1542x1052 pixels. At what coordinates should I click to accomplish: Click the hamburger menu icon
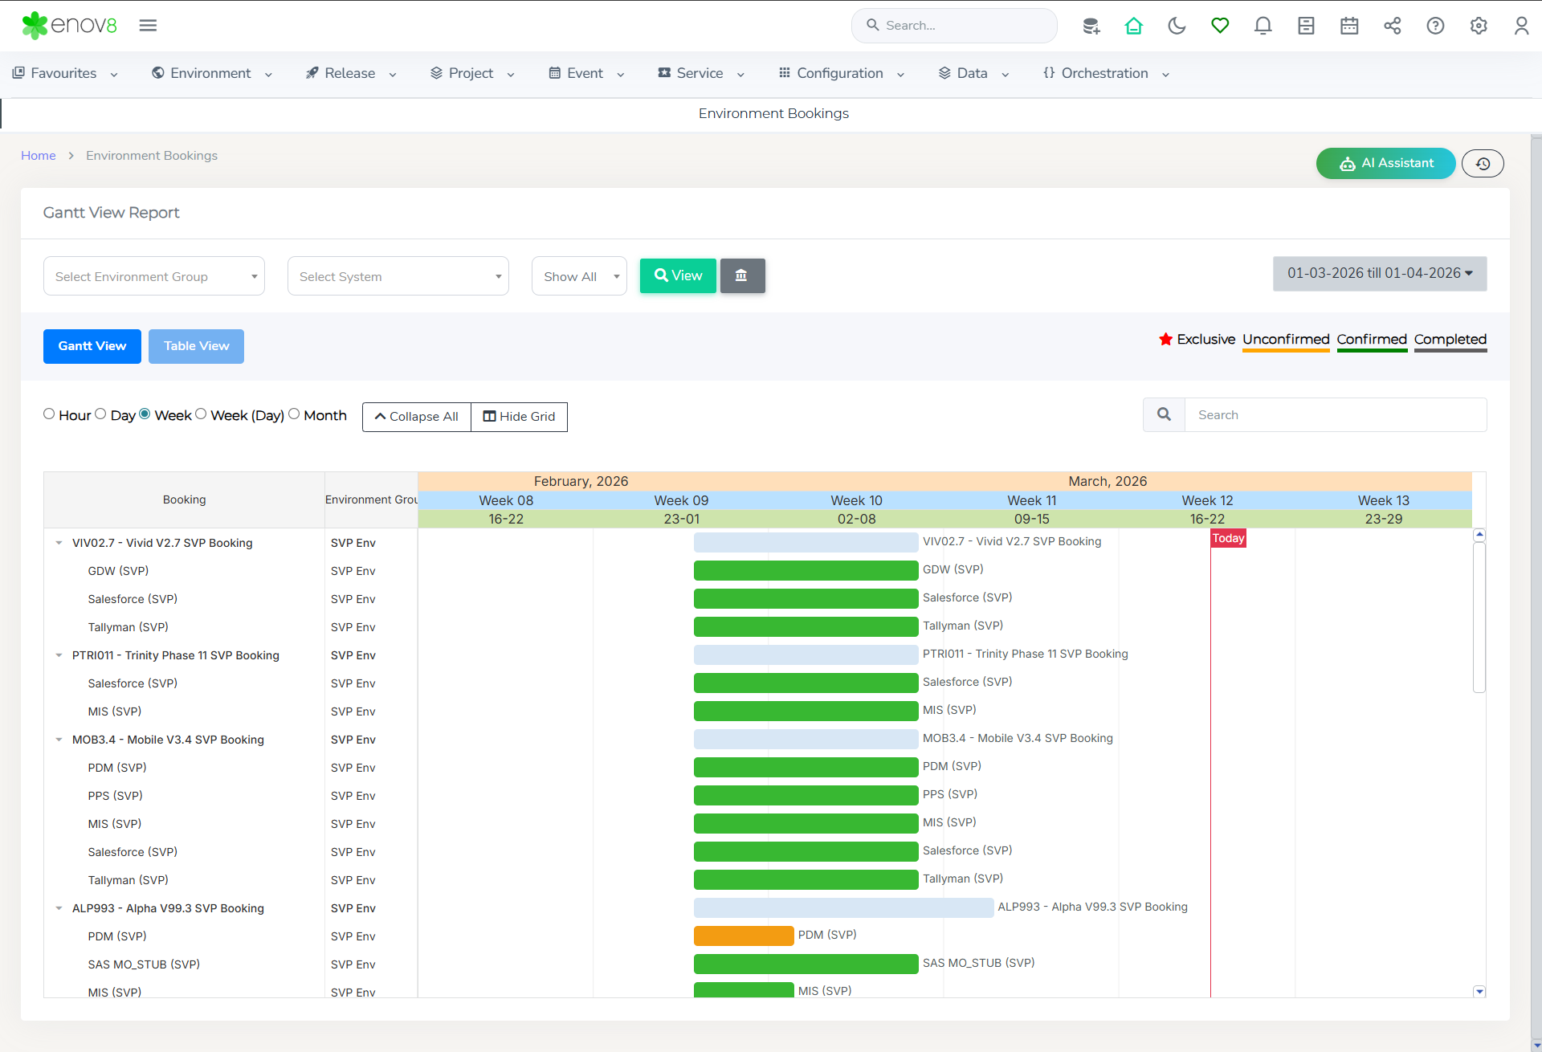click(148, 26)
